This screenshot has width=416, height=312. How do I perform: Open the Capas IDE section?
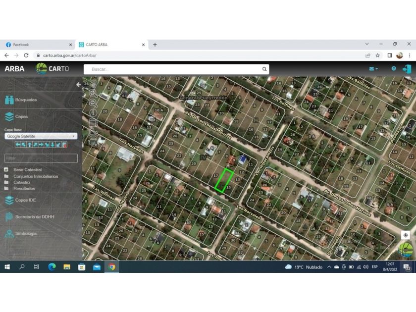(x=25, y=200)
